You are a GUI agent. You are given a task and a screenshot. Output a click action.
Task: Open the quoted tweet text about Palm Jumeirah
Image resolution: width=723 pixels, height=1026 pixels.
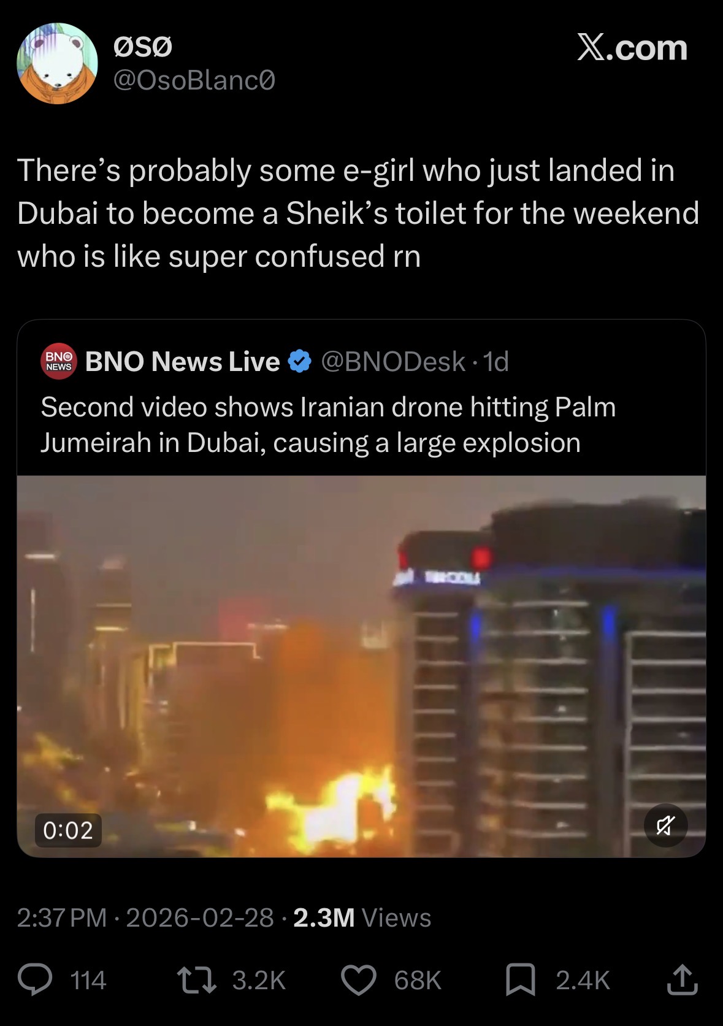(x=328, y=424)
